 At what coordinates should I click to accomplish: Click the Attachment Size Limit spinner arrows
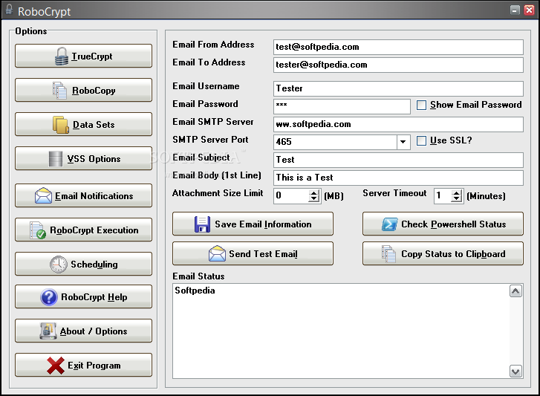313,195
